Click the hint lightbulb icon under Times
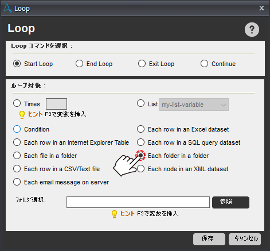 22,115
